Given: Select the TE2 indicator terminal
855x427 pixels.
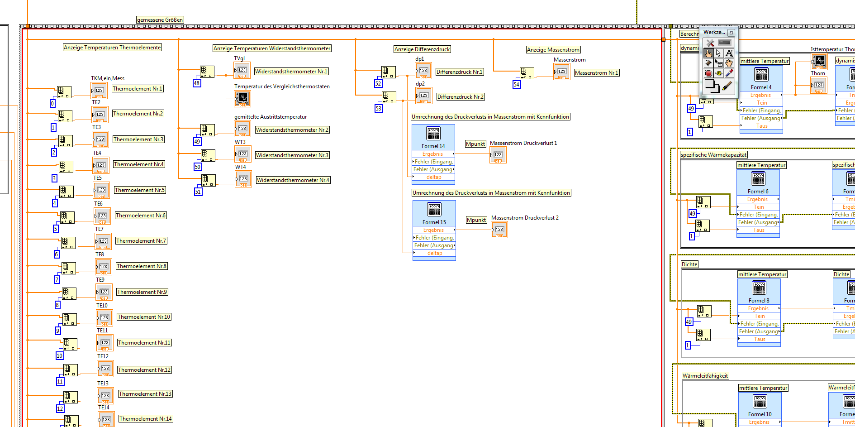Looking at the screenshot, I should [x=100, y=114].
